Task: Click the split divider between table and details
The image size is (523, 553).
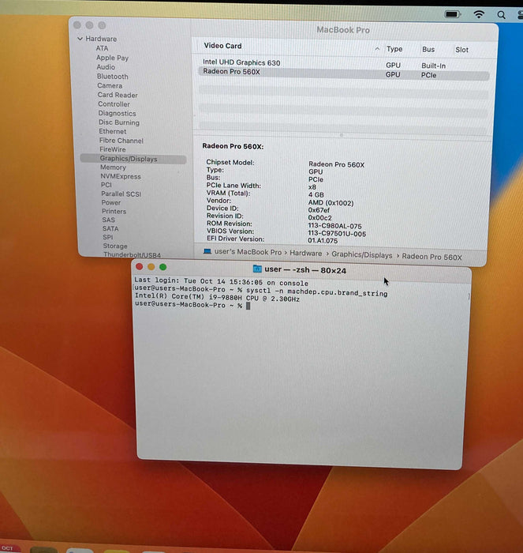Action: click(342, 135)
